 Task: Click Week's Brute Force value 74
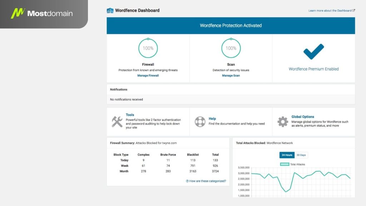click(x=168, y=166)
